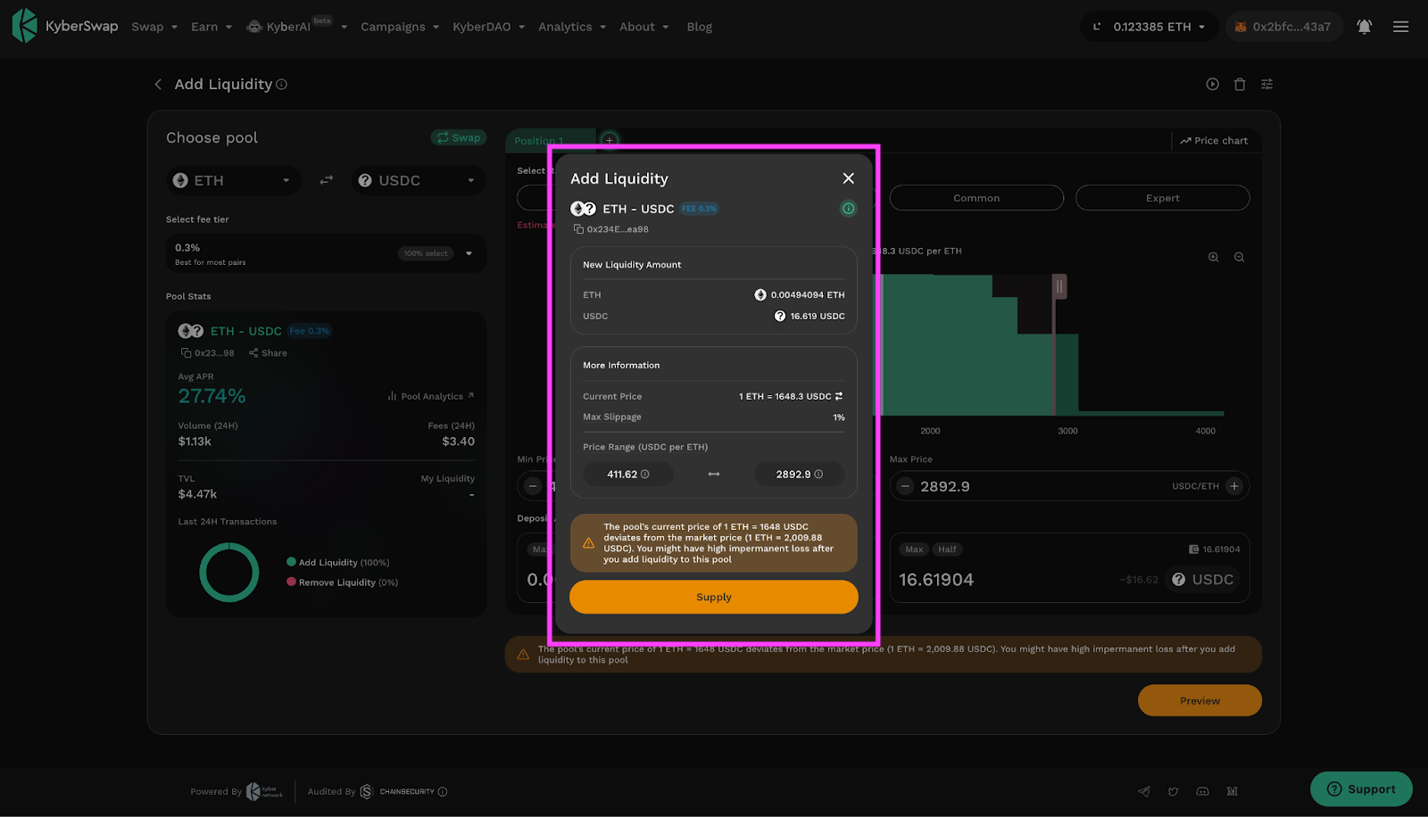This screenshot has width=1428, height=817.
Task: Click the Preview button
Action: [x=1200, y=700]
